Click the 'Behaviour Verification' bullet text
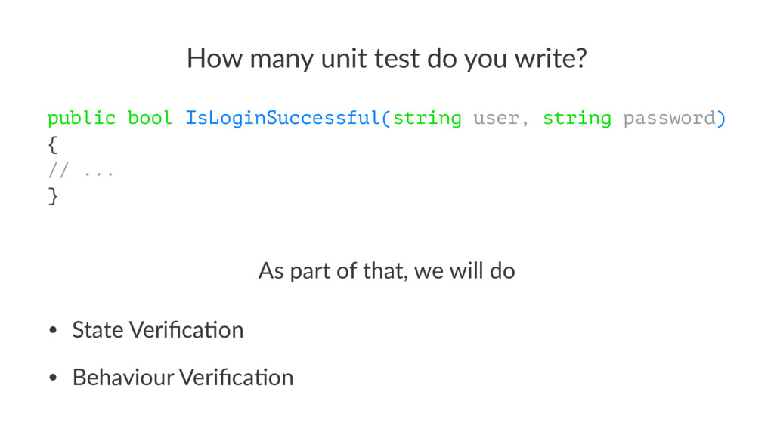 point(183,378)
